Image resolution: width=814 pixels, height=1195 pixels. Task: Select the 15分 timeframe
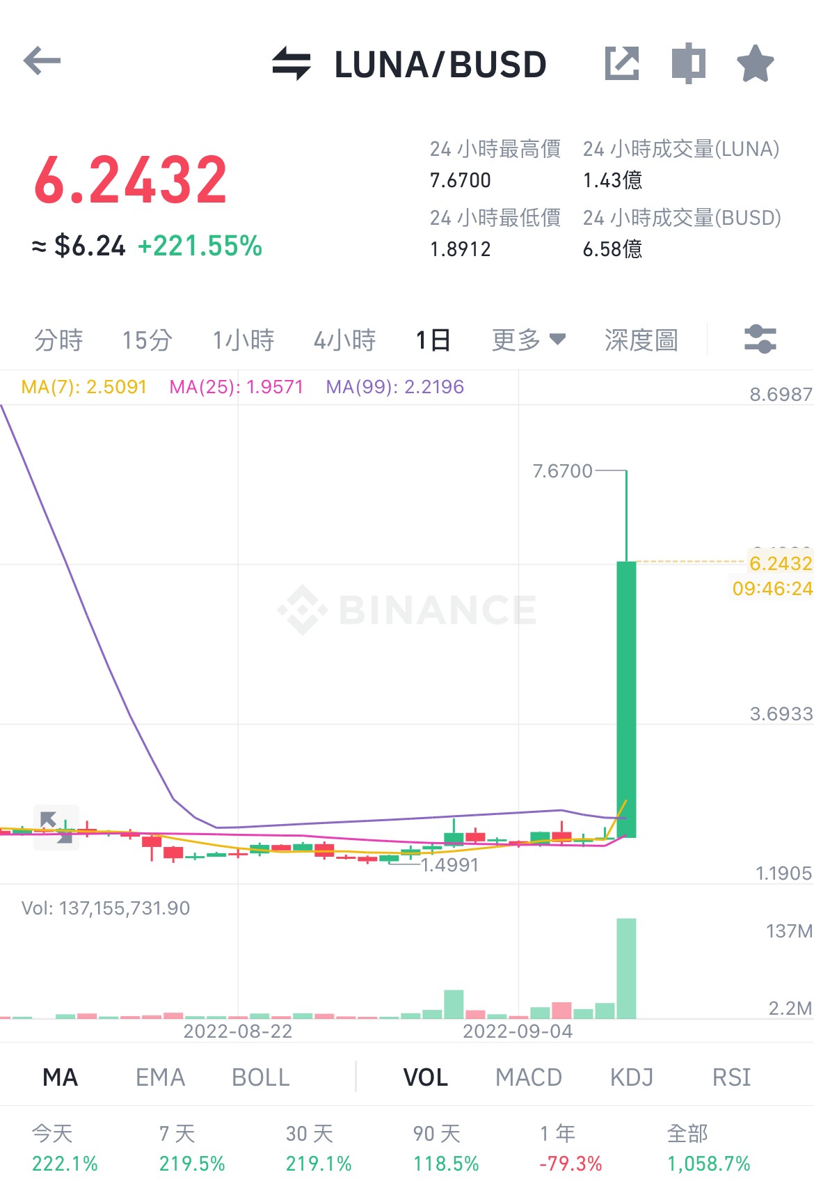pos(147,340)
